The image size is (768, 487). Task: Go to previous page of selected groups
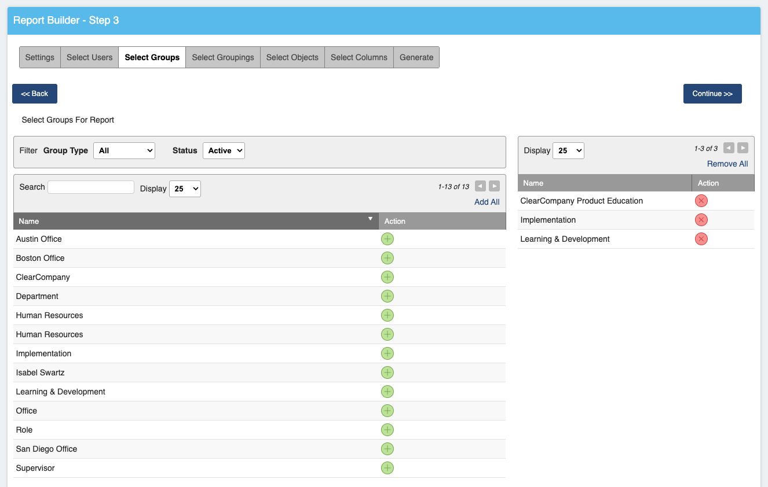[729, 147]
